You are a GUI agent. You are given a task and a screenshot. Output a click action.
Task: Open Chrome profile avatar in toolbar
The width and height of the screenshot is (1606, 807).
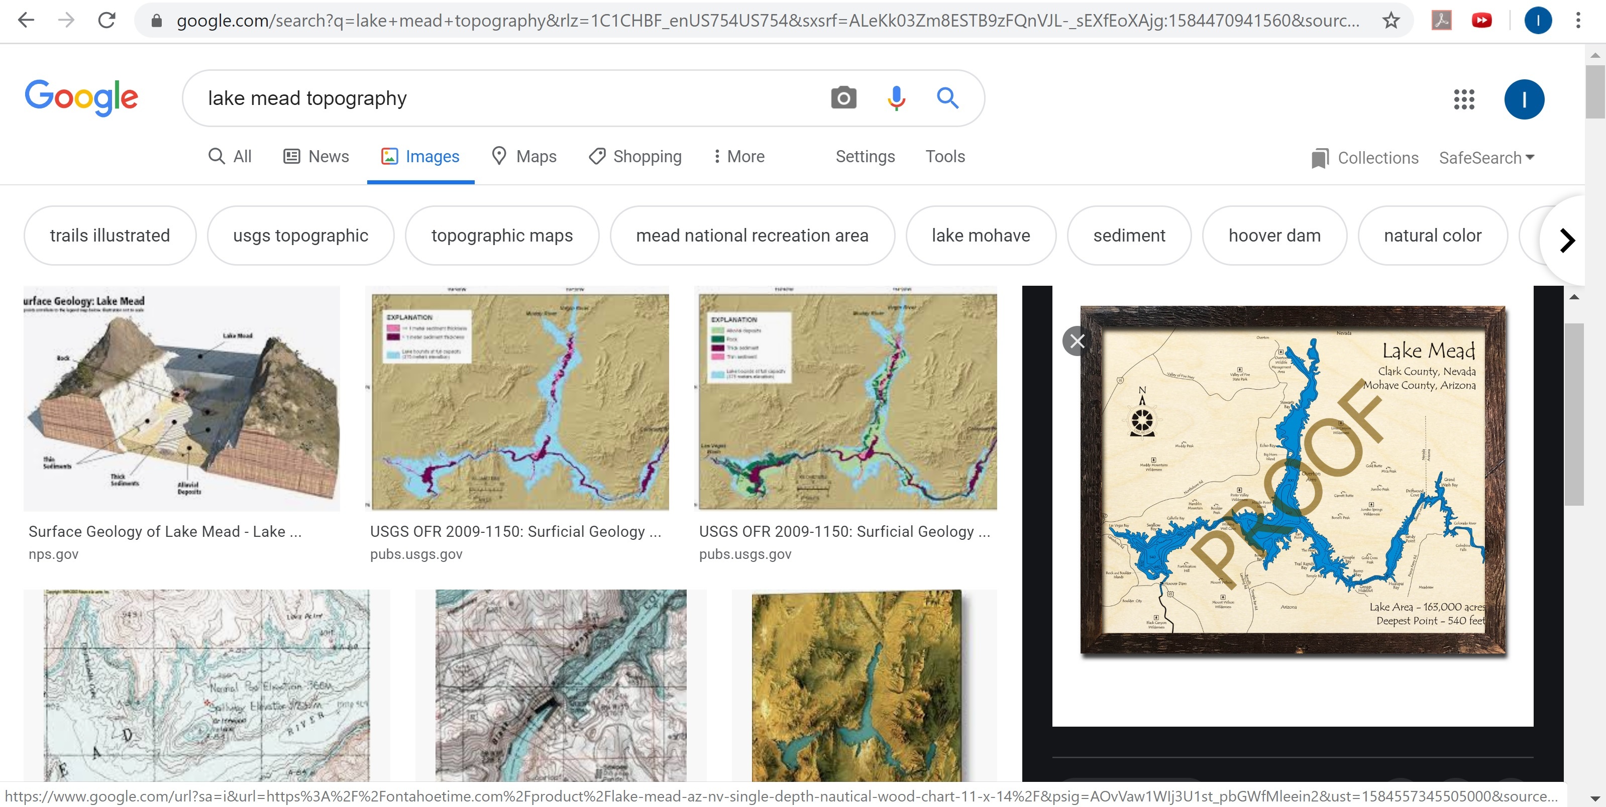pos(1537,21)
